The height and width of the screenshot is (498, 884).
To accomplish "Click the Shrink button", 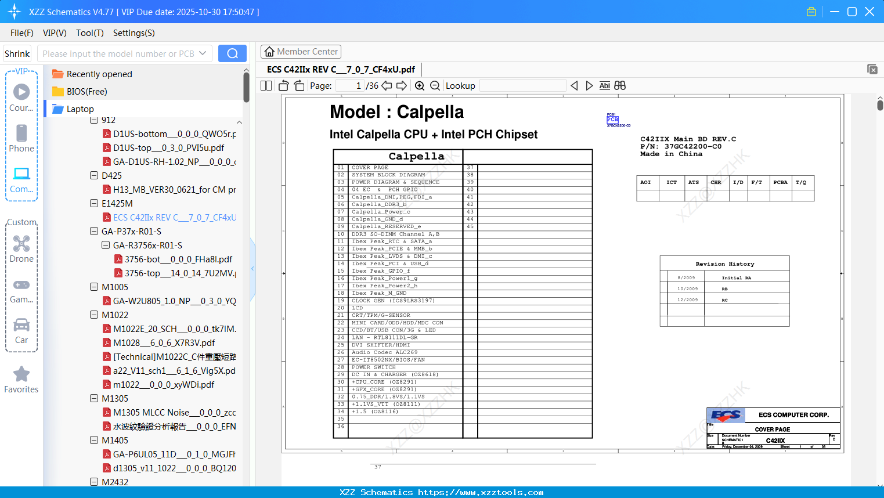I will (17, 53).
